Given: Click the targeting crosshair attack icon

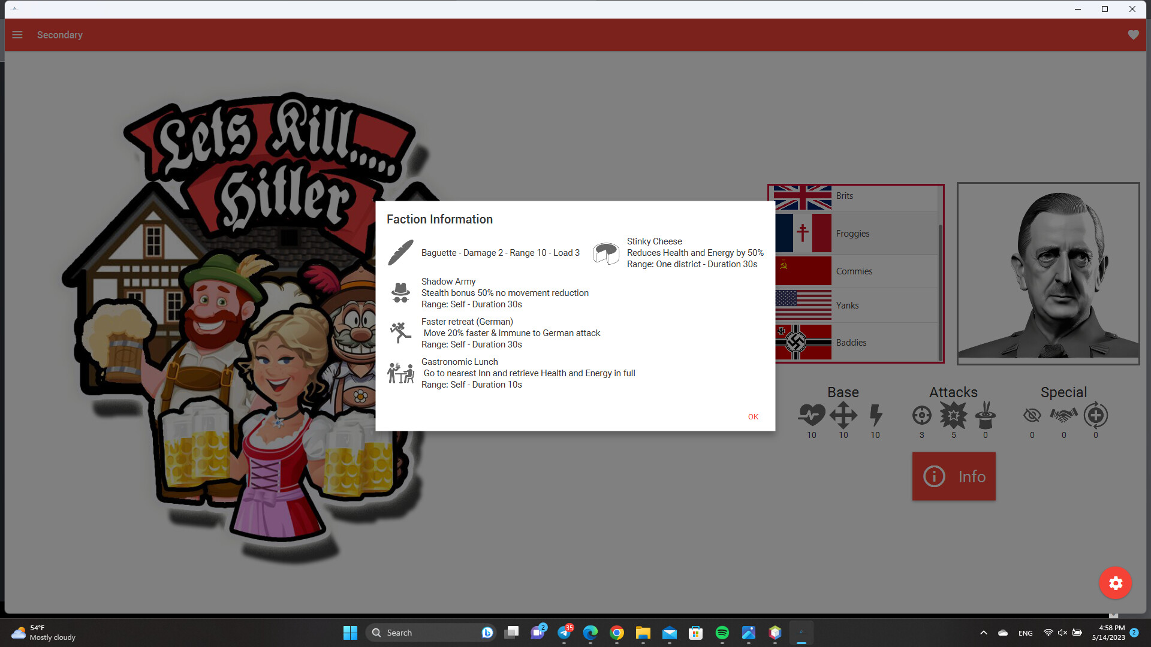Looking at the screenshot, I should click(921, 416).
